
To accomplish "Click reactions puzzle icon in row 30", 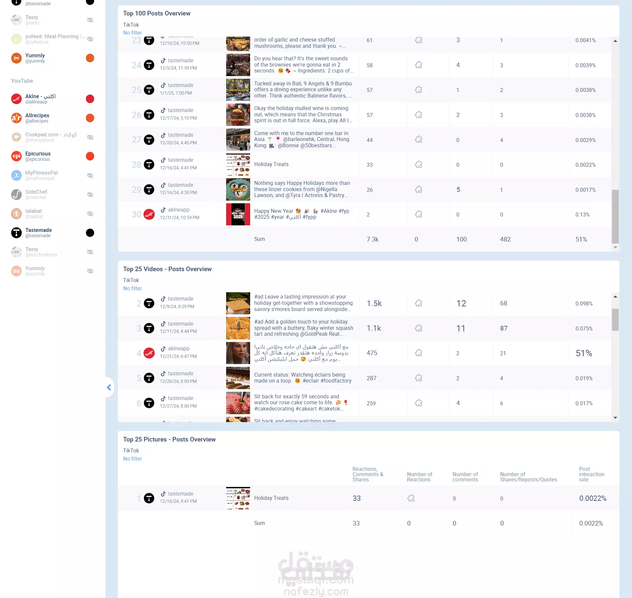I will pos(418,214).
